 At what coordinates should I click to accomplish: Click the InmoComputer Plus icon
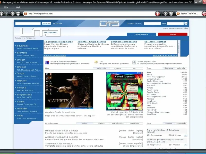tap(134, 62)
